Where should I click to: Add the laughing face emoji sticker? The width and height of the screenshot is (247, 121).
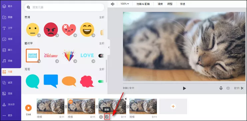click(x=87, y=30)
